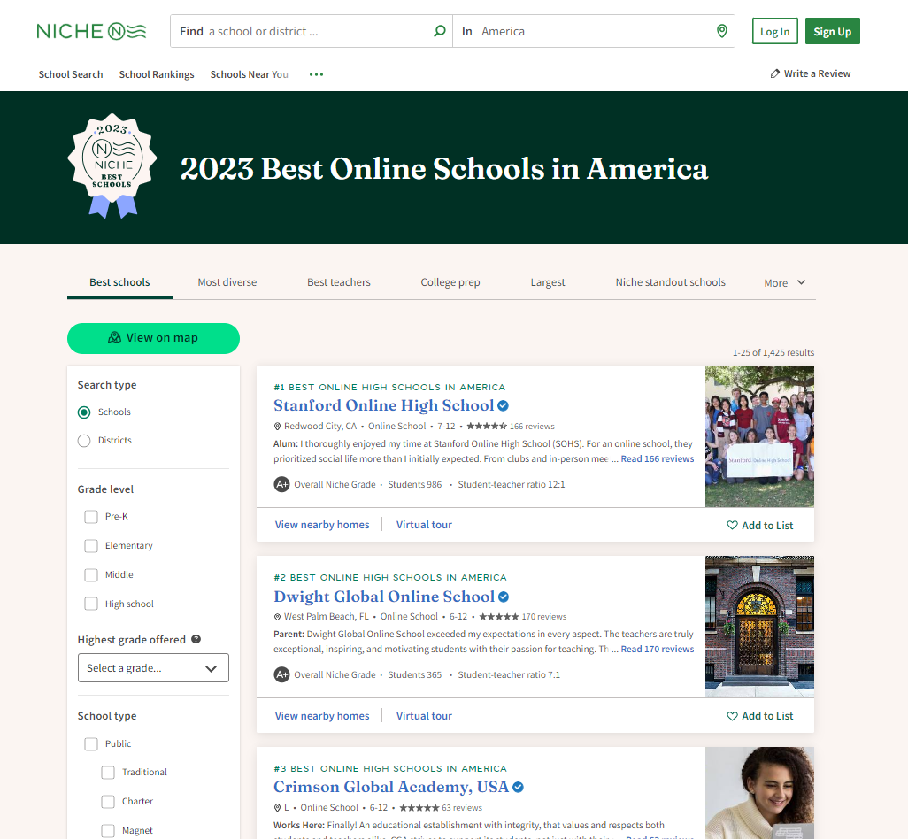
Task: Click View nearby homes for Dwight Global
Action: point(322,716)
